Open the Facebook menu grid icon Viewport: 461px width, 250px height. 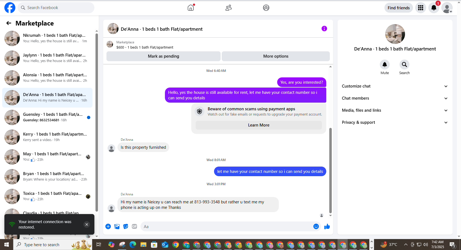click(421, 8)
